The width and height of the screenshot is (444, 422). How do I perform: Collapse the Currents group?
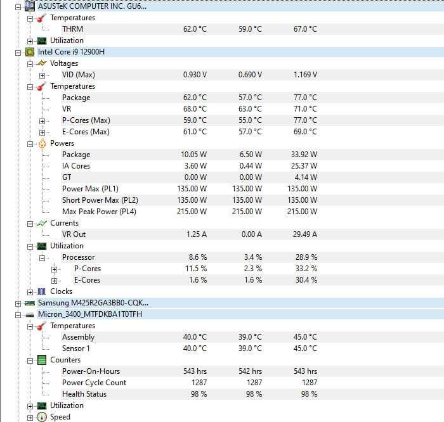pyautogui.click(x=30, y=224)
